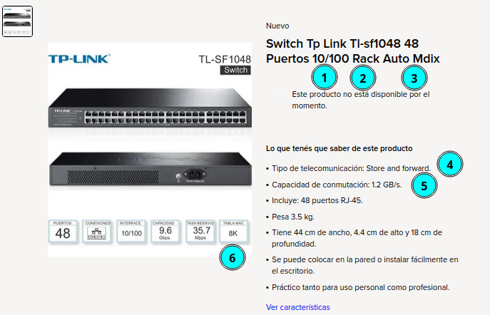
Task: Select the circled number 3 marker
Action: tap(414, 78)
